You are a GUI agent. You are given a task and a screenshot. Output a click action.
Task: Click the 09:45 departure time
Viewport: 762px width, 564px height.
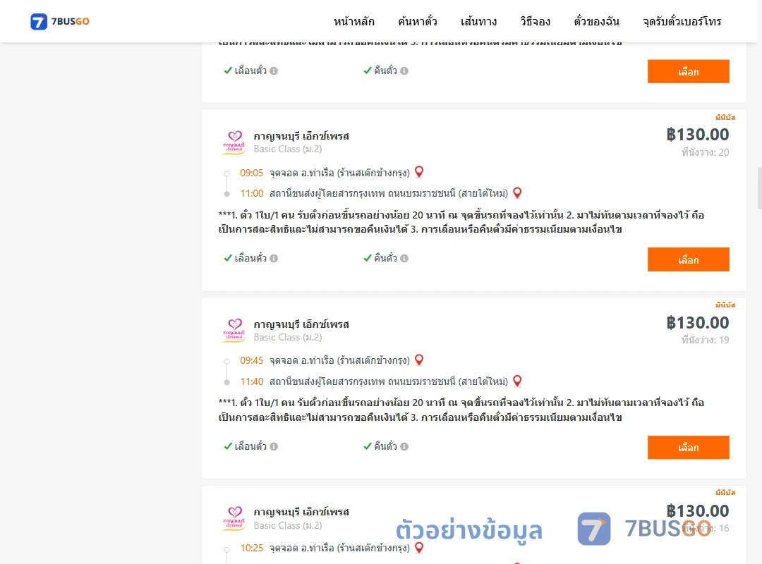[251, 360]
